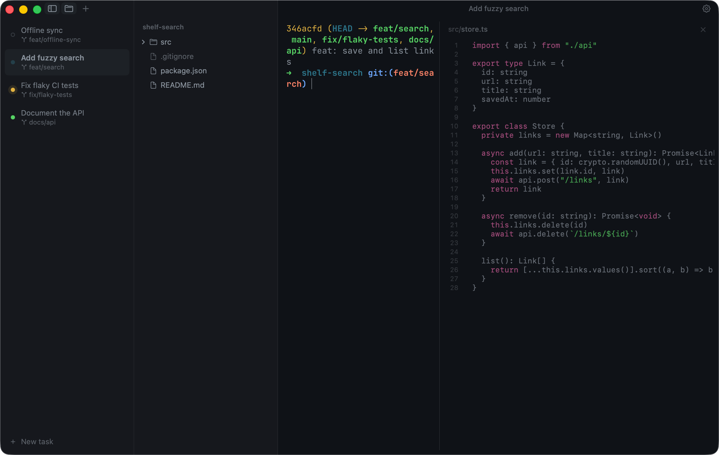Open settings gear icon
The height and width of the screenshot is (455, 719).
pos(706,9)
